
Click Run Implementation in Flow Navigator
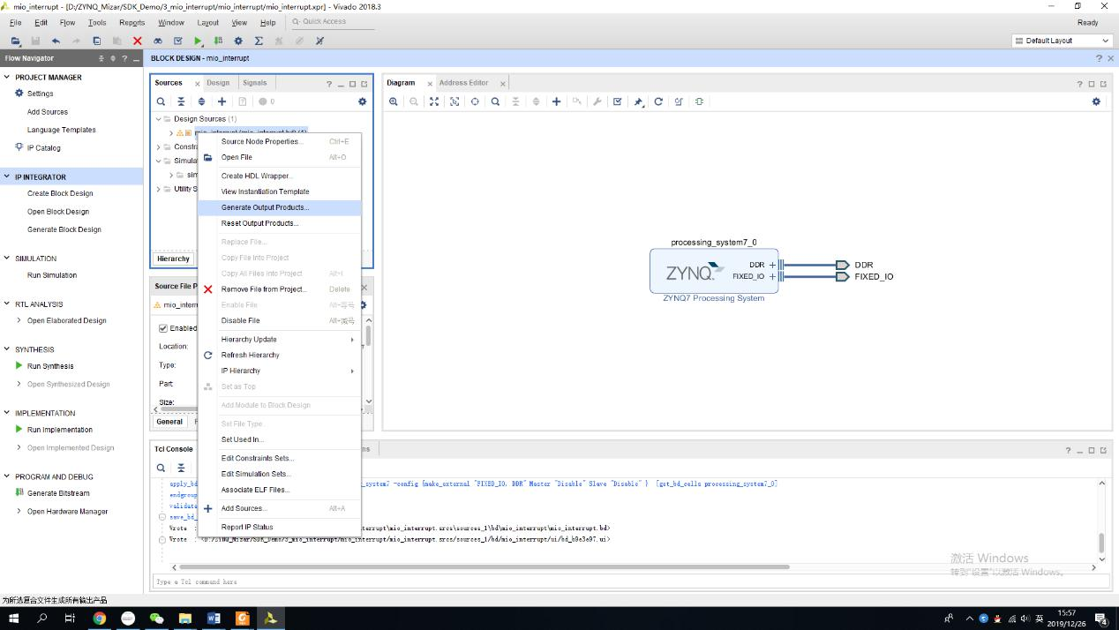(x=59, y=430)
